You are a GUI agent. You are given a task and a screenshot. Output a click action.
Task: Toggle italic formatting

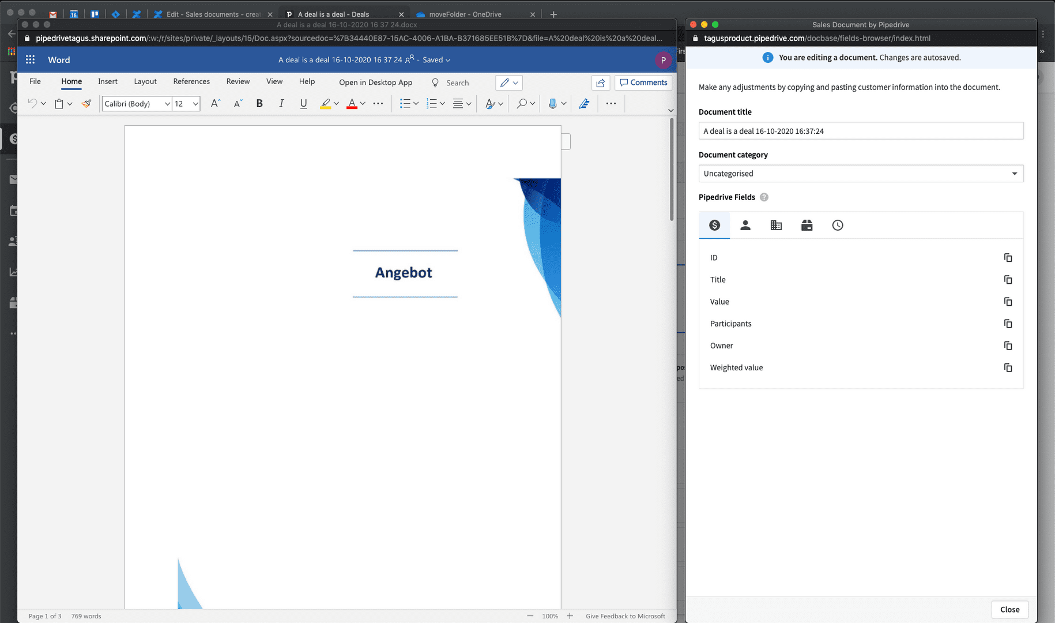click(281, 103)
